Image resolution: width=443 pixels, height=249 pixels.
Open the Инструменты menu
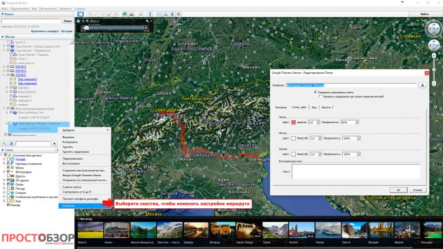(x=48, y=9)
